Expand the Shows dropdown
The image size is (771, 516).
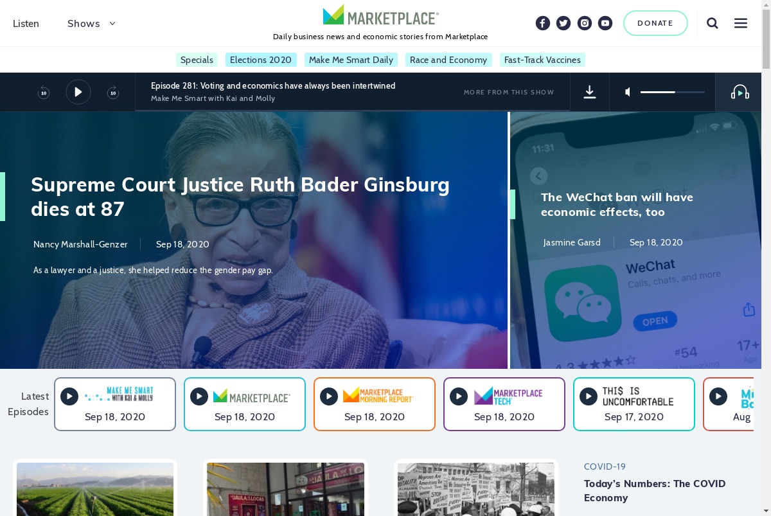91,23
